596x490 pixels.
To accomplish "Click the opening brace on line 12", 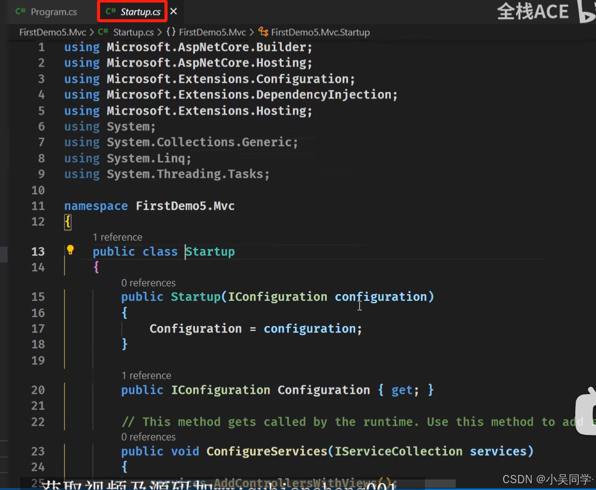I will click(x=67, y=221).
